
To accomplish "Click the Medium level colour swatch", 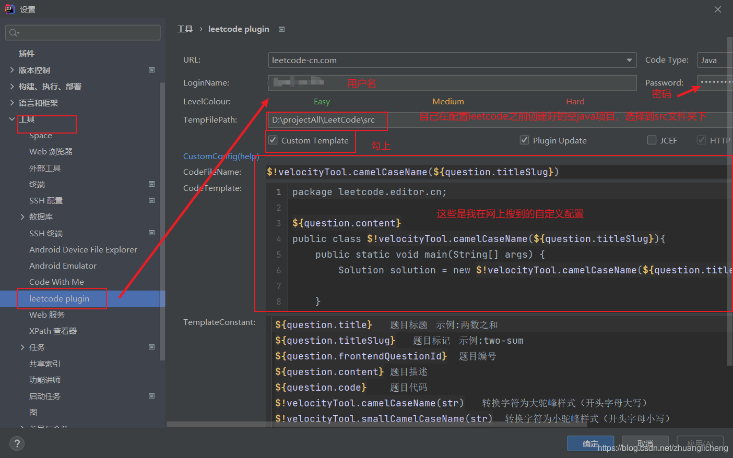I will [x=448, y=101].
